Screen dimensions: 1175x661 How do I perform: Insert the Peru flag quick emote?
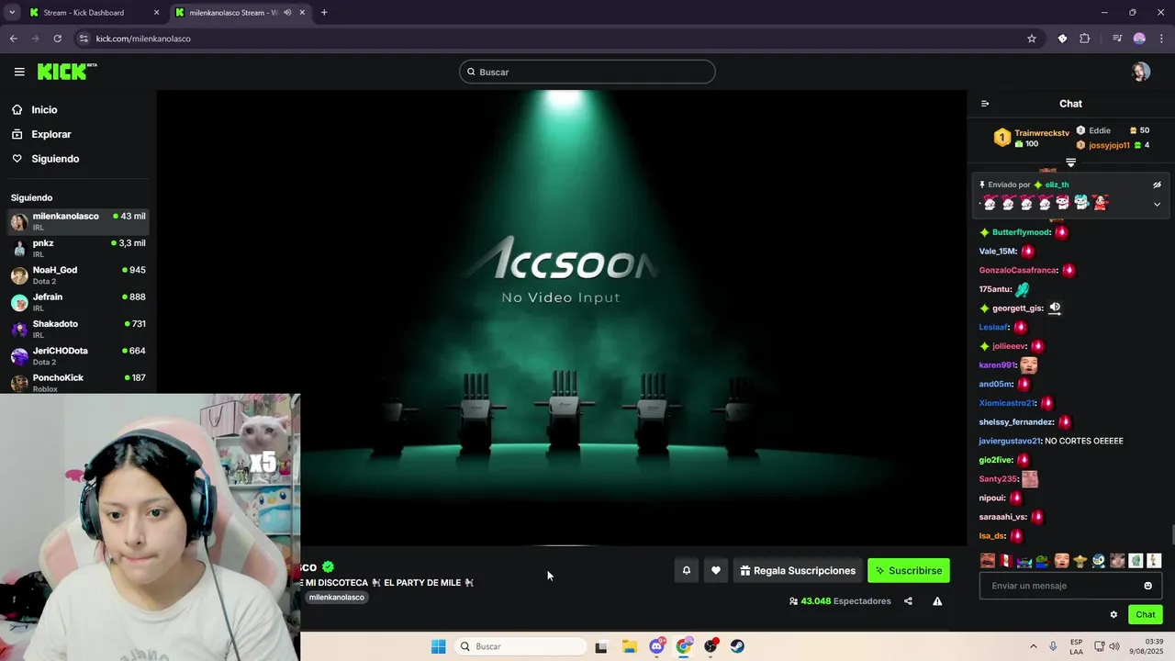point(1006,561)
